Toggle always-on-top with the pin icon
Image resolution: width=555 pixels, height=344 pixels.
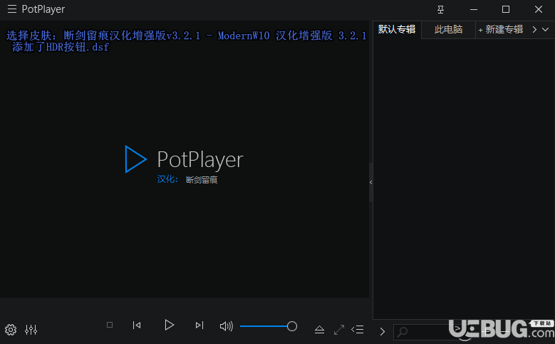tap(440, 9)
